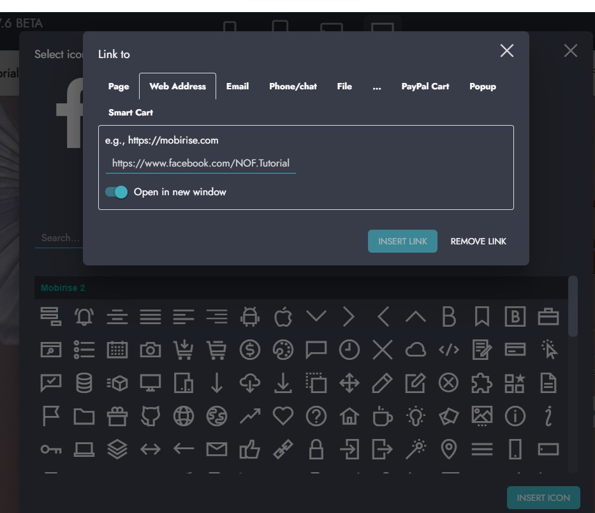The image size is (595, 513).
Task: Pick the desktop monitor icon
Action: [x=151, y=383]
